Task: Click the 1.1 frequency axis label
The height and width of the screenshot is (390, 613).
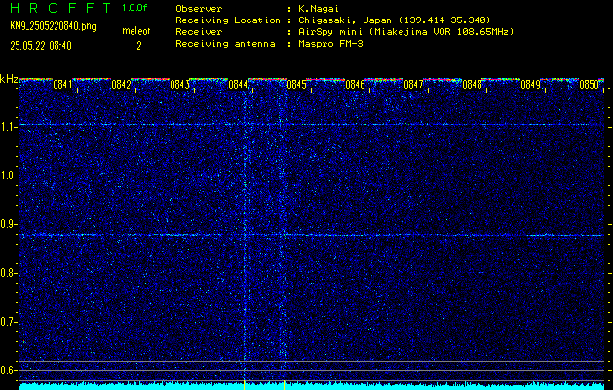Action: (x=8, y=127)
